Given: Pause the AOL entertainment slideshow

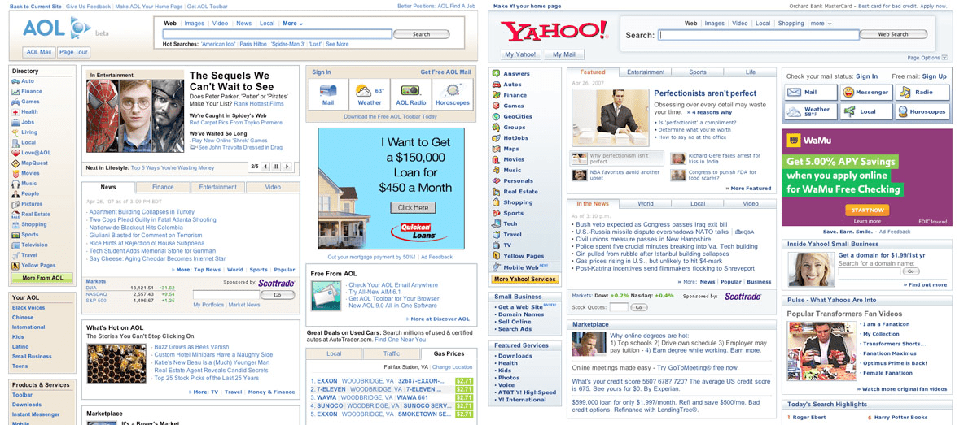Looking at the screenshot, I should click(x=277, y=167).
